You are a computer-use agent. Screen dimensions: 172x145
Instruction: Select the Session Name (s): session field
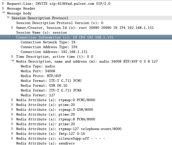[41, 32]
